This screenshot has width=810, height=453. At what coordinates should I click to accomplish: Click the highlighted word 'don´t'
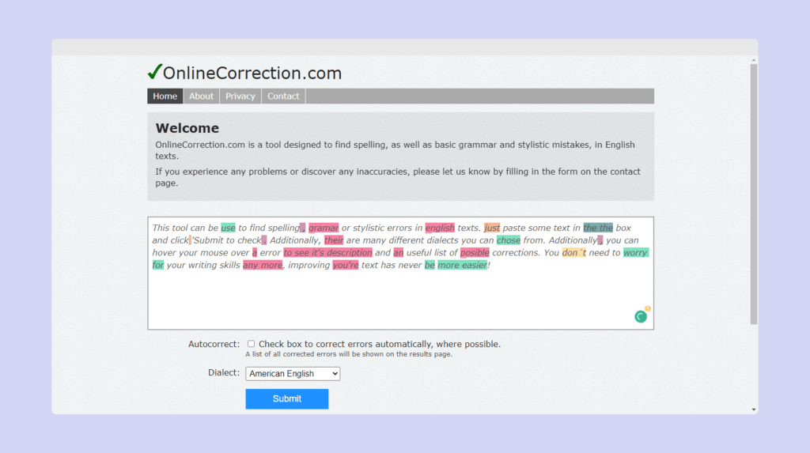tap(574, 252)
